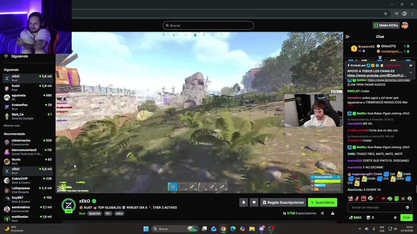Open KrakenPez channel in sidebar
Image resolution: width=417 pixels, height=234 pixels.
[x=28, y=107]
